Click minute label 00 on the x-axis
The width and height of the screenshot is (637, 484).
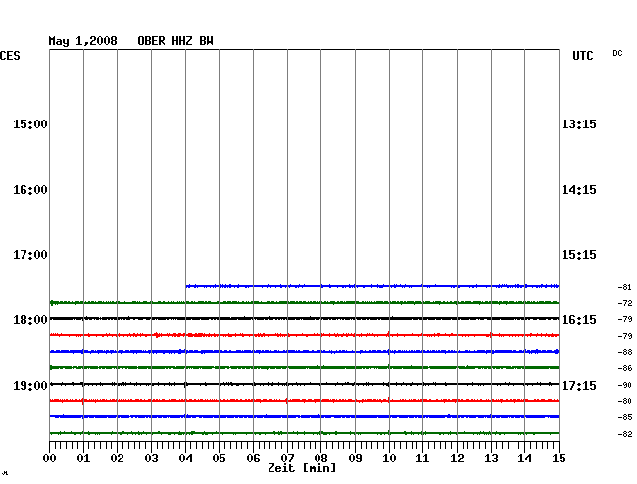click(50, 459)
